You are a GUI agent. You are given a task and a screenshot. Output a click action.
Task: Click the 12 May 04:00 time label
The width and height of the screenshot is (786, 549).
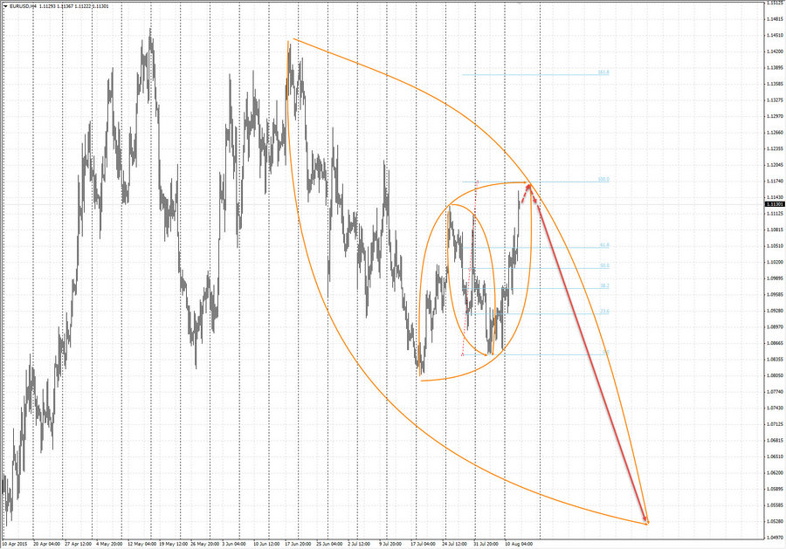pos(142,544)
